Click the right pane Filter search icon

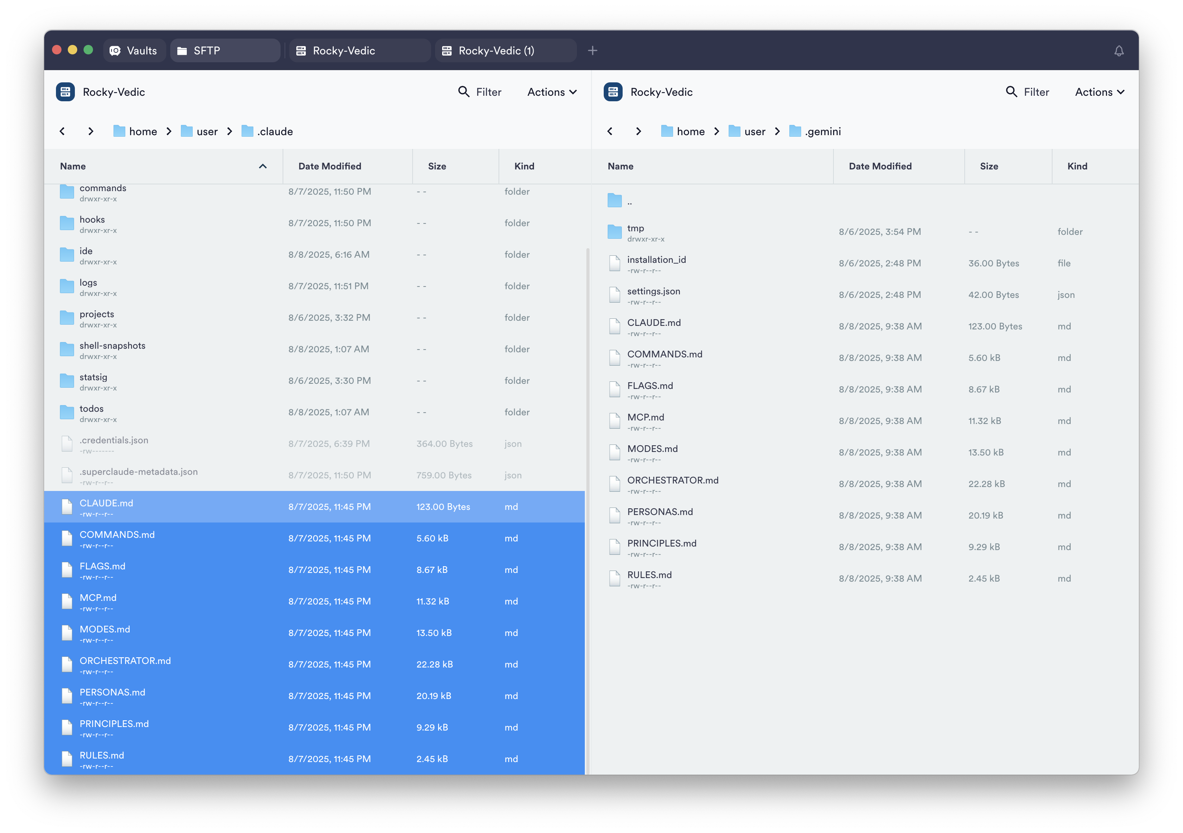pyautogui.click(x=1012, y=92)
